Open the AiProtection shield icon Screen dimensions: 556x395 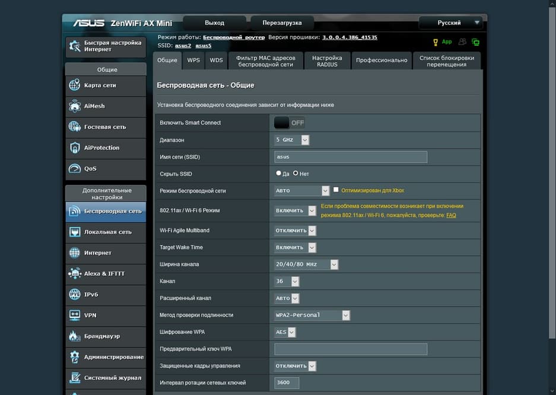pos(75,148)
